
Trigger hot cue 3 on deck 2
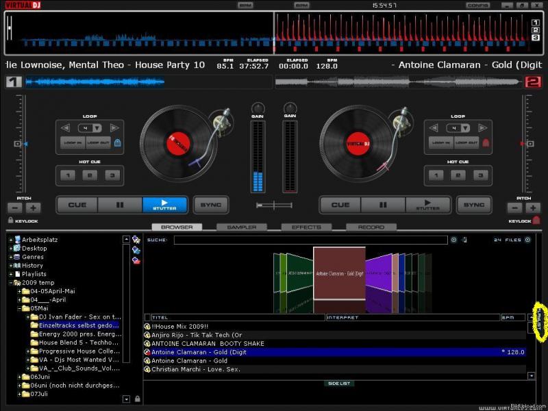tap(481, 175)
